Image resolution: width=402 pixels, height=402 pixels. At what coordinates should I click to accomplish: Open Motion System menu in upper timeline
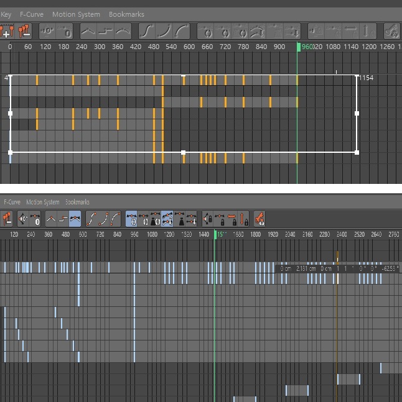tap(77, 14)
